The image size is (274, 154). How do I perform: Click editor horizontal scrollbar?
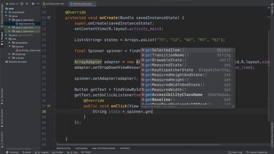click(x=138, y=145)
